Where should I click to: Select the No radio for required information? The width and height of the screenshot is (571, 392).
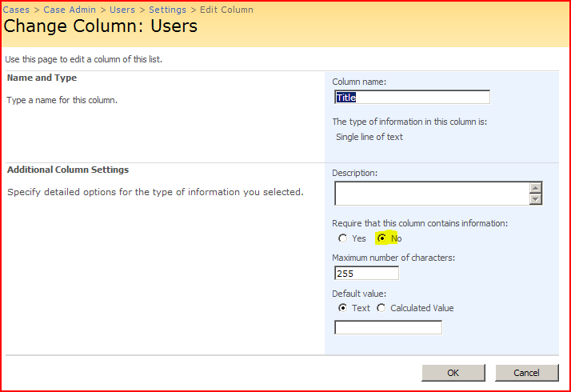(381, 238)
